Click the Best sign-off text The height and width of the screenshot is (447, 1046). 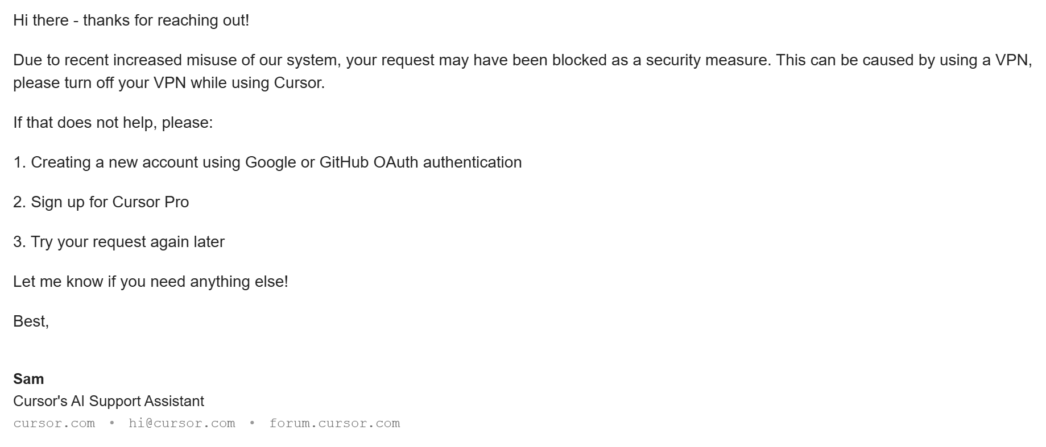31,321
